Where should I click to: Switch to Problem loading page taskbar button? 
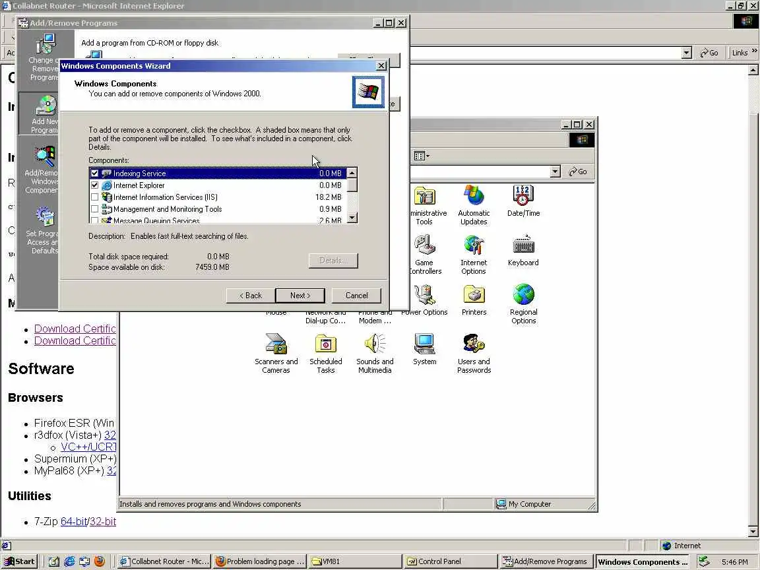pos(259,561)
